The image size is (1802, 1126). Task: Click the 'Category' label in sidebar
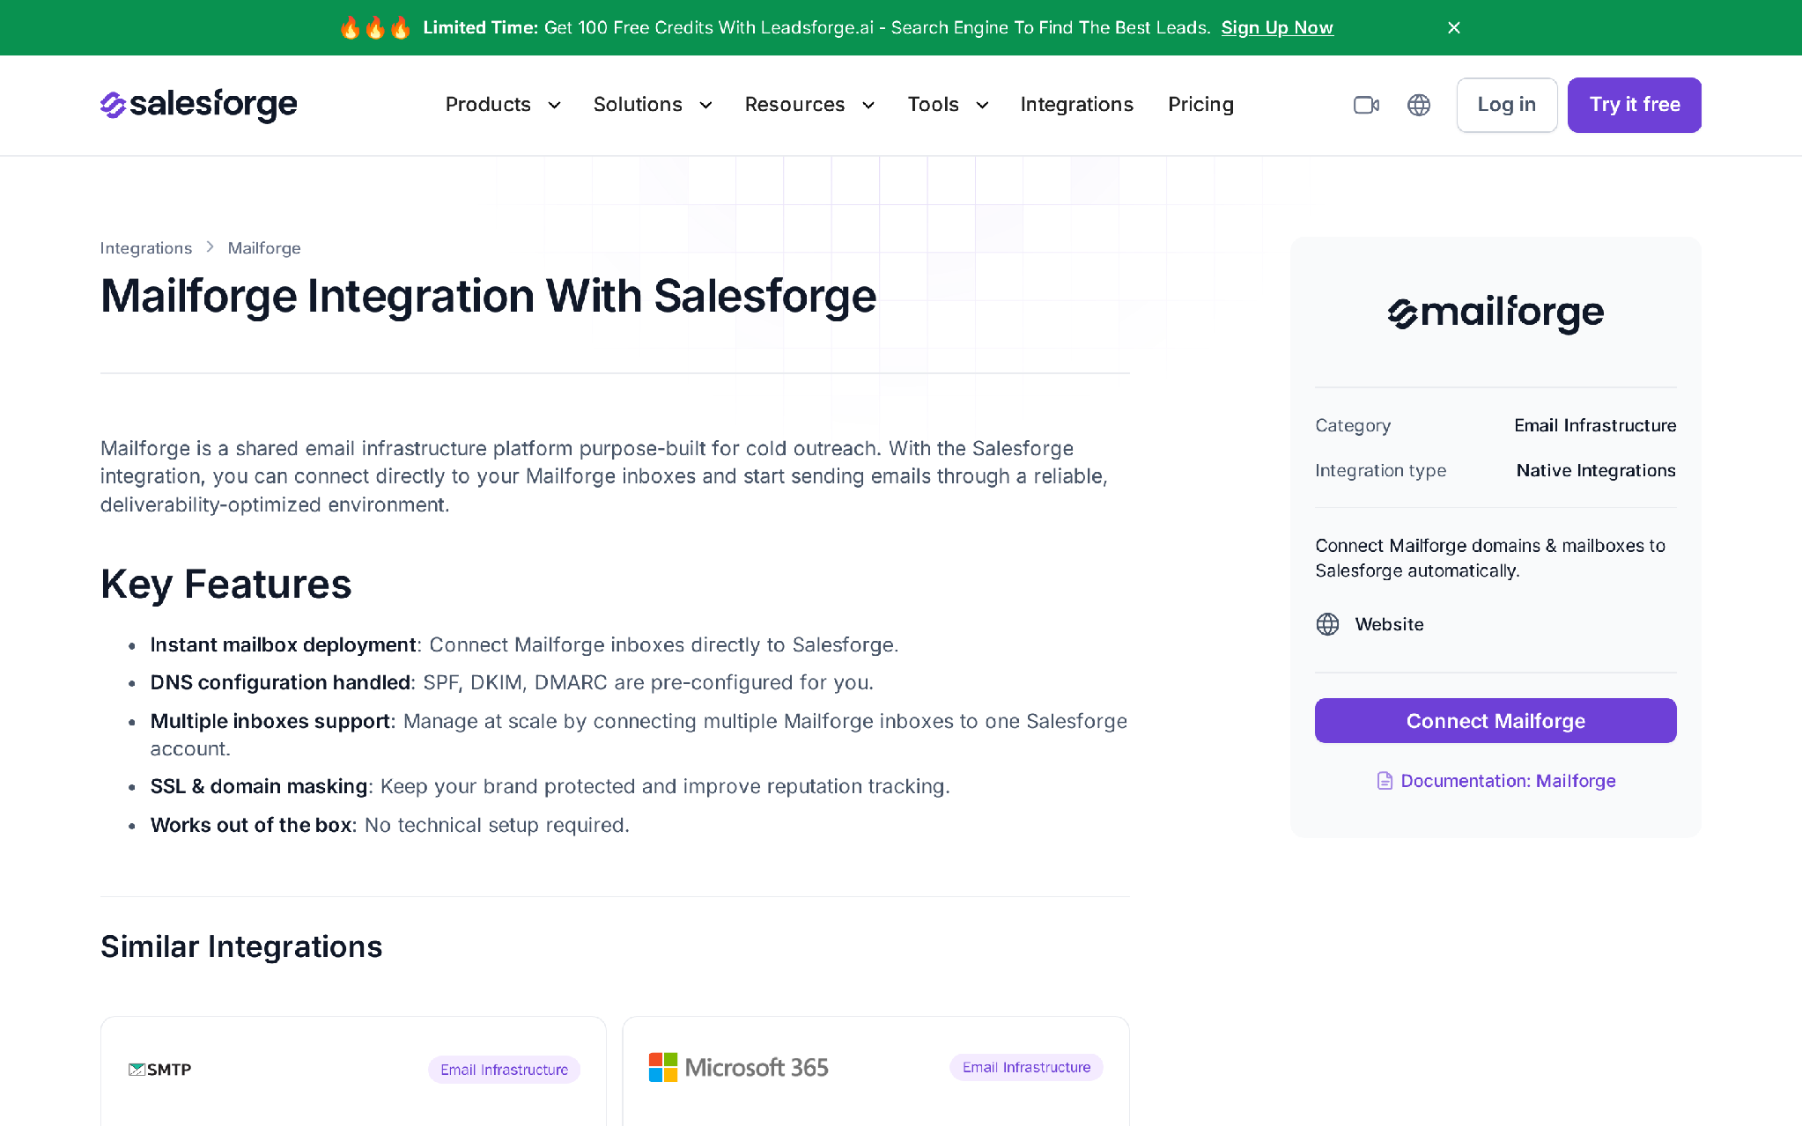(1353, 425)
